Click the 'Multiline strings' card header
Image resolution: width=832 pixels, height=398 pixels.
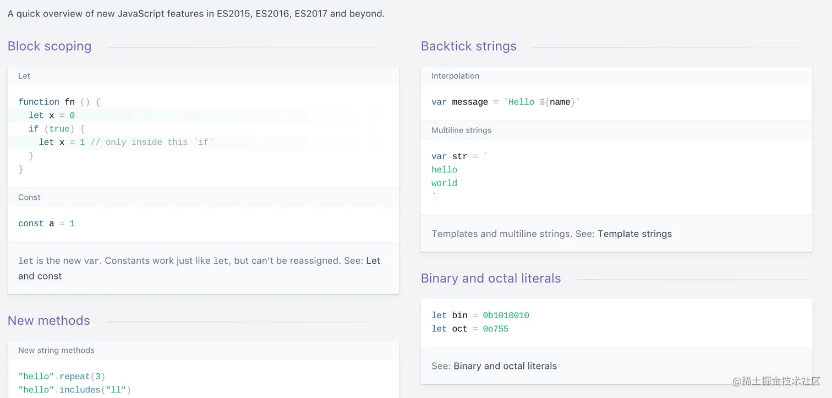(x=461, y=130)
